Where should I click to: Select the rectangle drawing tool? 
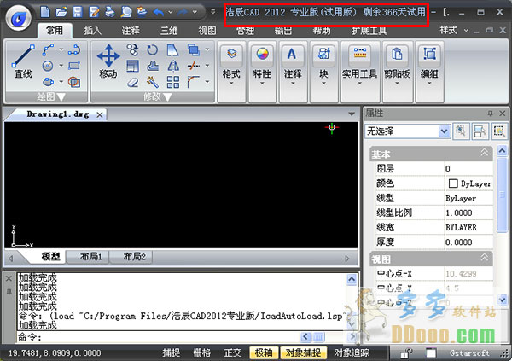pos(74,66)
